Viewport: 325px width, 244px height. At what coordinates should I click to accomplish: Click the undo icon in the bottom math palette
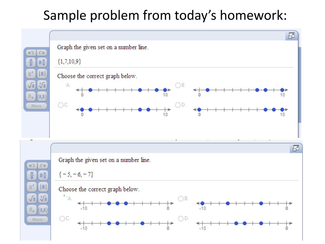coord(32,165)
